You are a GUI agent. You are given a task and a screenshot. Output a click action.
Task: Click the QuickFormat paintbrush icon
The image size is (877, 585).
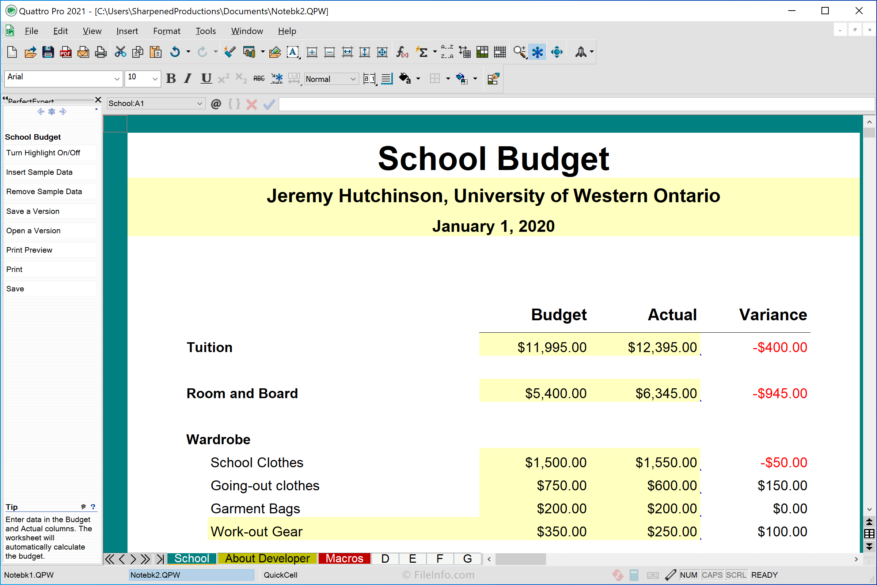pos(230,52)
